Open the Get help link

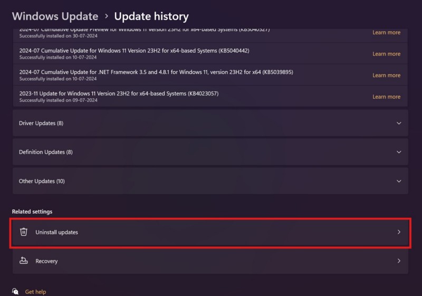pos(35,292)
